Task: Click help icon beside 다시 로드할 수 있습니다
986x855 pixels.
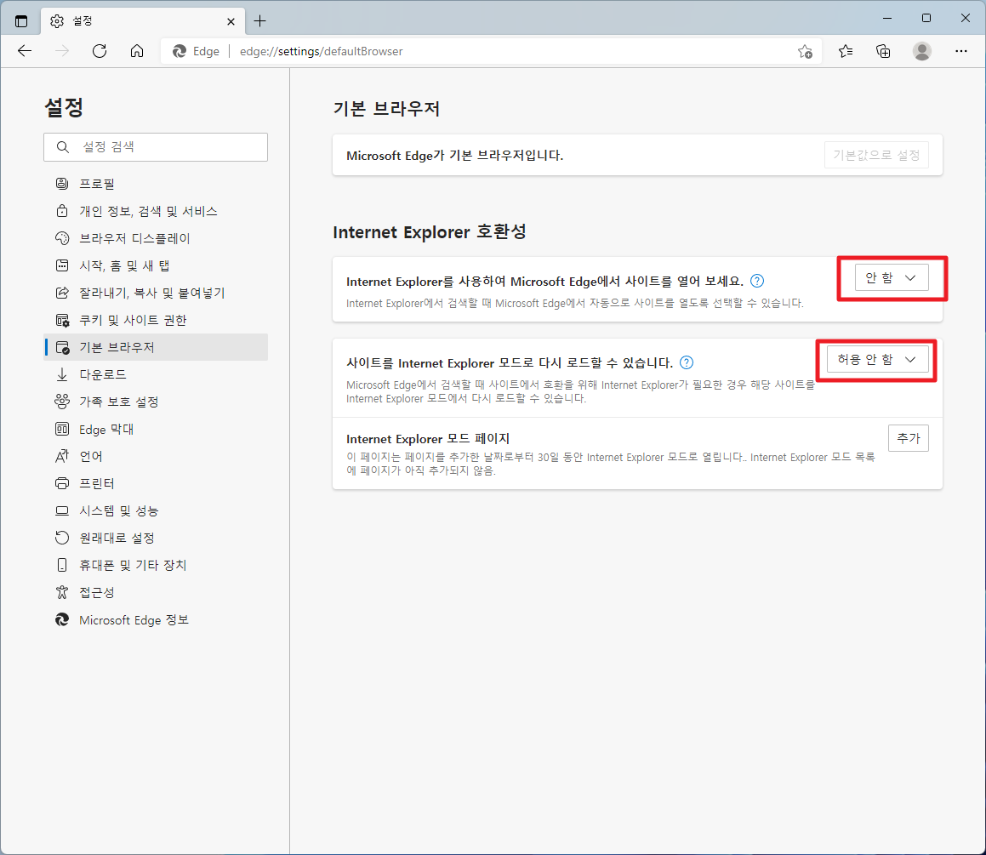Action: coord(687,362)
